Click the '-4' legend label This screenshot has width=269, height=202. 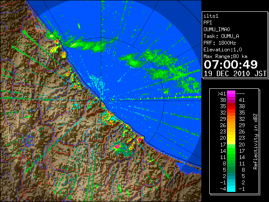pos(223,189)
